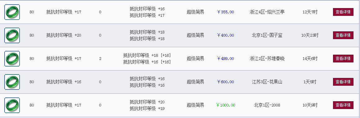Click the ￥355.00 price
Viewport: 360px width, 118px height.
[x=225, y=12]
